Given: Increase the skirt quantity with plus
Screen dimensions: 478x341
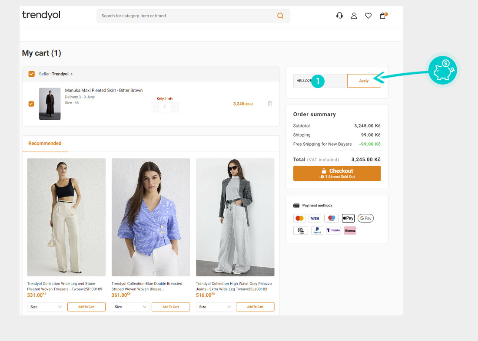Looking at the screenshot, I should tap(175, 107).
